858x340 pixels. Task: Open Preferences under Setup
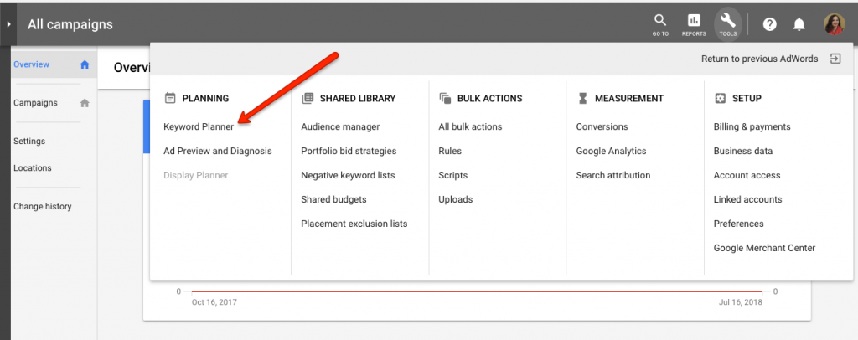coord(739,224)
